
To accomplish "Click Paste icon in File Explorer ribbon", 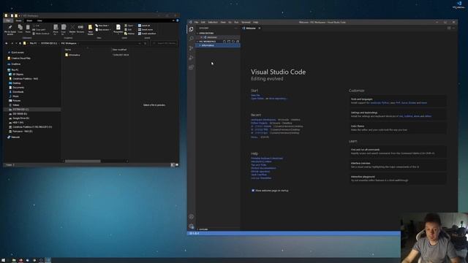I will tap(28, 28).
